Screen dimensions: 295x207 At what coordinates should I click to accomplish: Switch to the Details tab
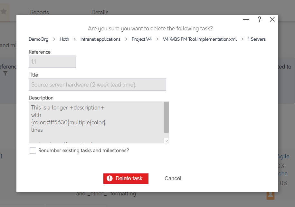pyautogui.click(x=100, y=12)
